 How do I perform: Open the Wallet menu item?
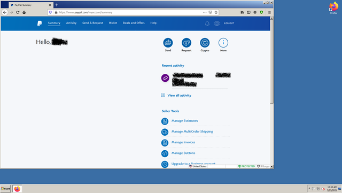tap(113, 23)
